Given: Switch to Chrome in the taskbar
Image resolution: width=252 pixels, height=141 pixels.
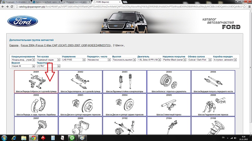Looking at the screenshot, I should point(33,138).
